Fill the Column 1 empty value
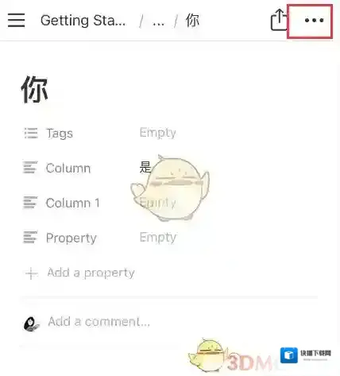 point(158,203)
